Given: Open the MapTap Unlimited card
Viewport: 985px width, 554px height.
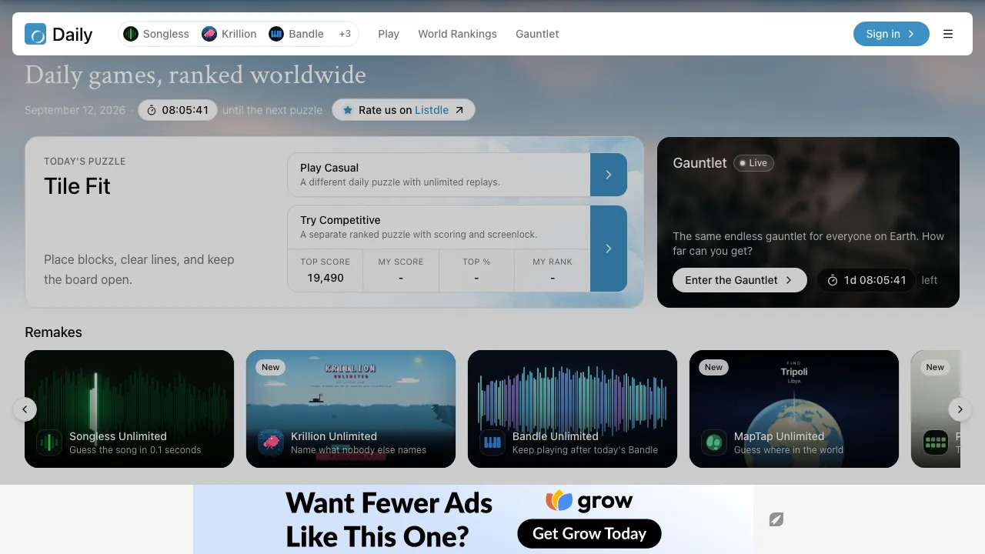Looking at the screenshot, I should tap(794, 409).
